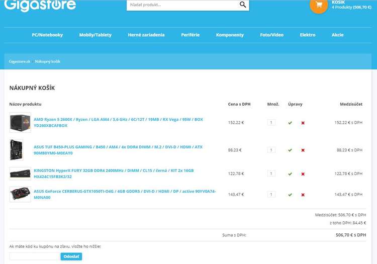Click the discount coupon code field
Viewport: 377px width, 264px height.
[x=35, y=256]
